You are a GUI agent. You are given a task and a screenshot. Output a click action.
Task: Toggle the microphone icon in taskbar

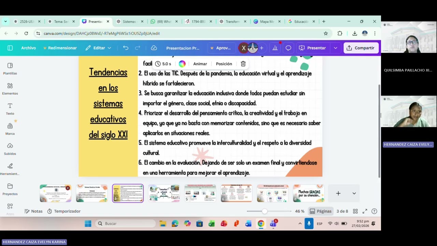click(x=309, y=223)
